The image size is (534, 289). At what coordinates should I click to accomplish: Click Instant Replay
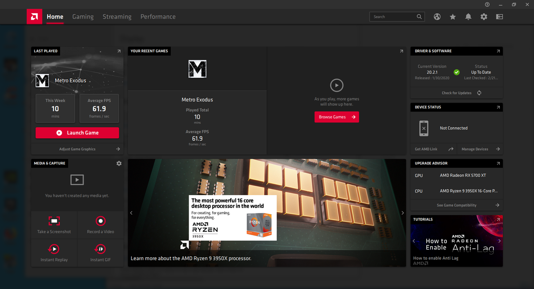54,253
